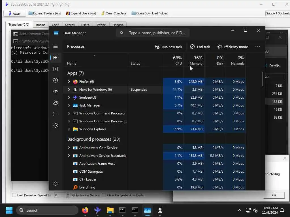Image resolution: width=290 pixels, height=217 pixels.
Task: Expand the first Windows Command Processor row
Action: click(69, 113)
